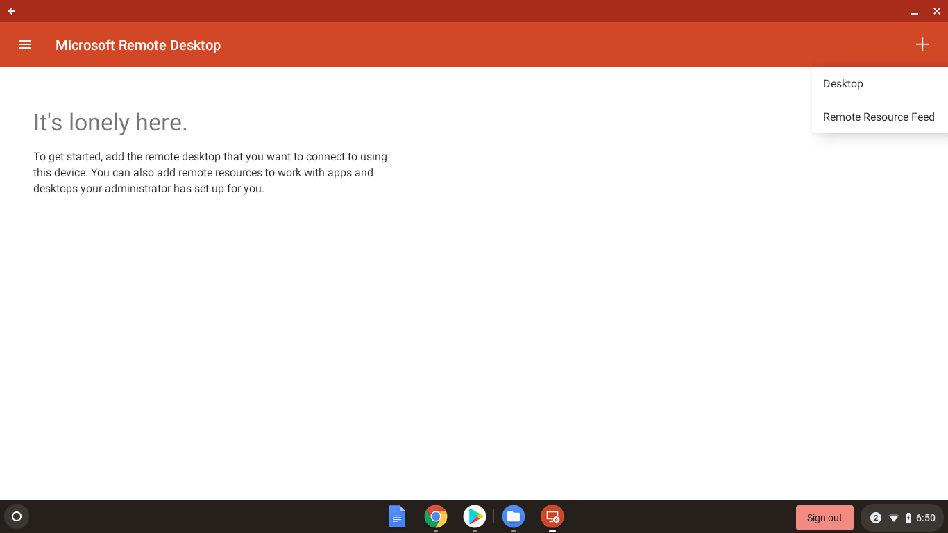Screen dimensions: 948x533
Task: Open the clock showing 6:50
Action: point(926,518)
